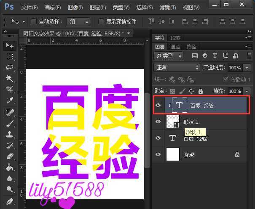Select the Clone Stamp tool

9,134
